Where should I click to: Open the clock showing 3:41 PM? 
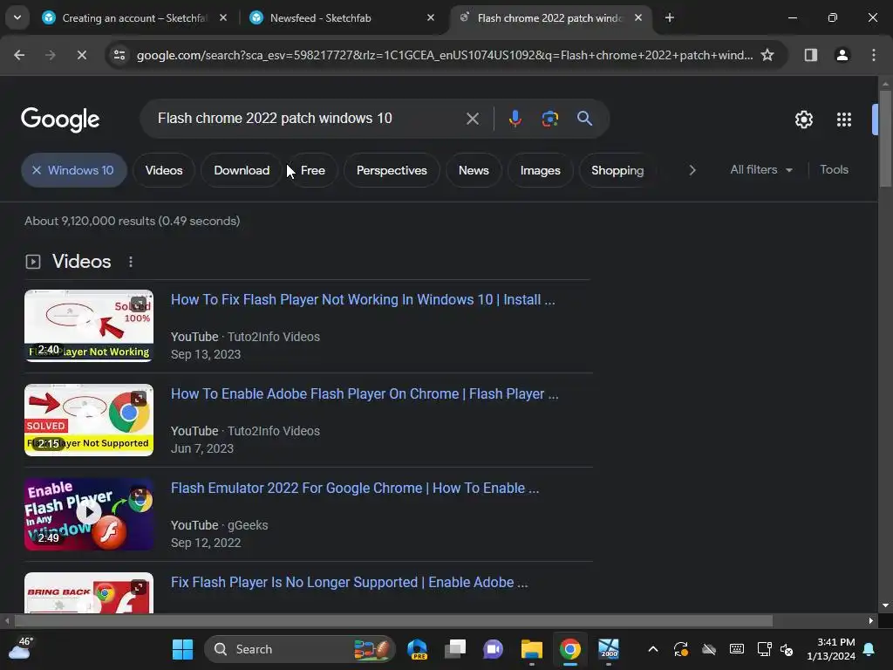pos(831,649)
